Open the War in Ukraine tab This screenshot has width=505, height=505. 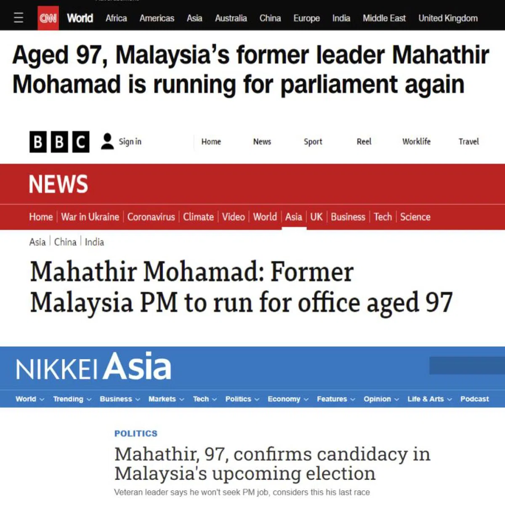90,217
